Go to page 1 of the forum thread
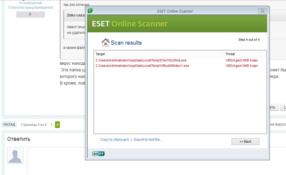Viewport: 286px width, 175px height. click(x=51, y=125)
